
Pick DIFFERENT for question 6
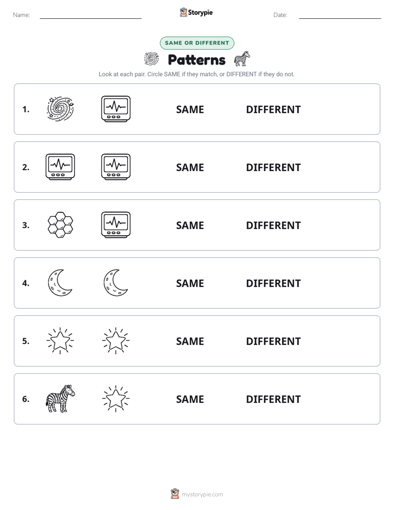[273, 399]
